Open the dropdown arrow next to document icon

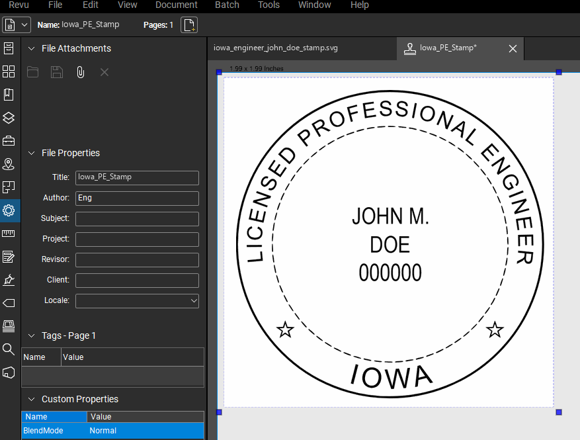24,24
